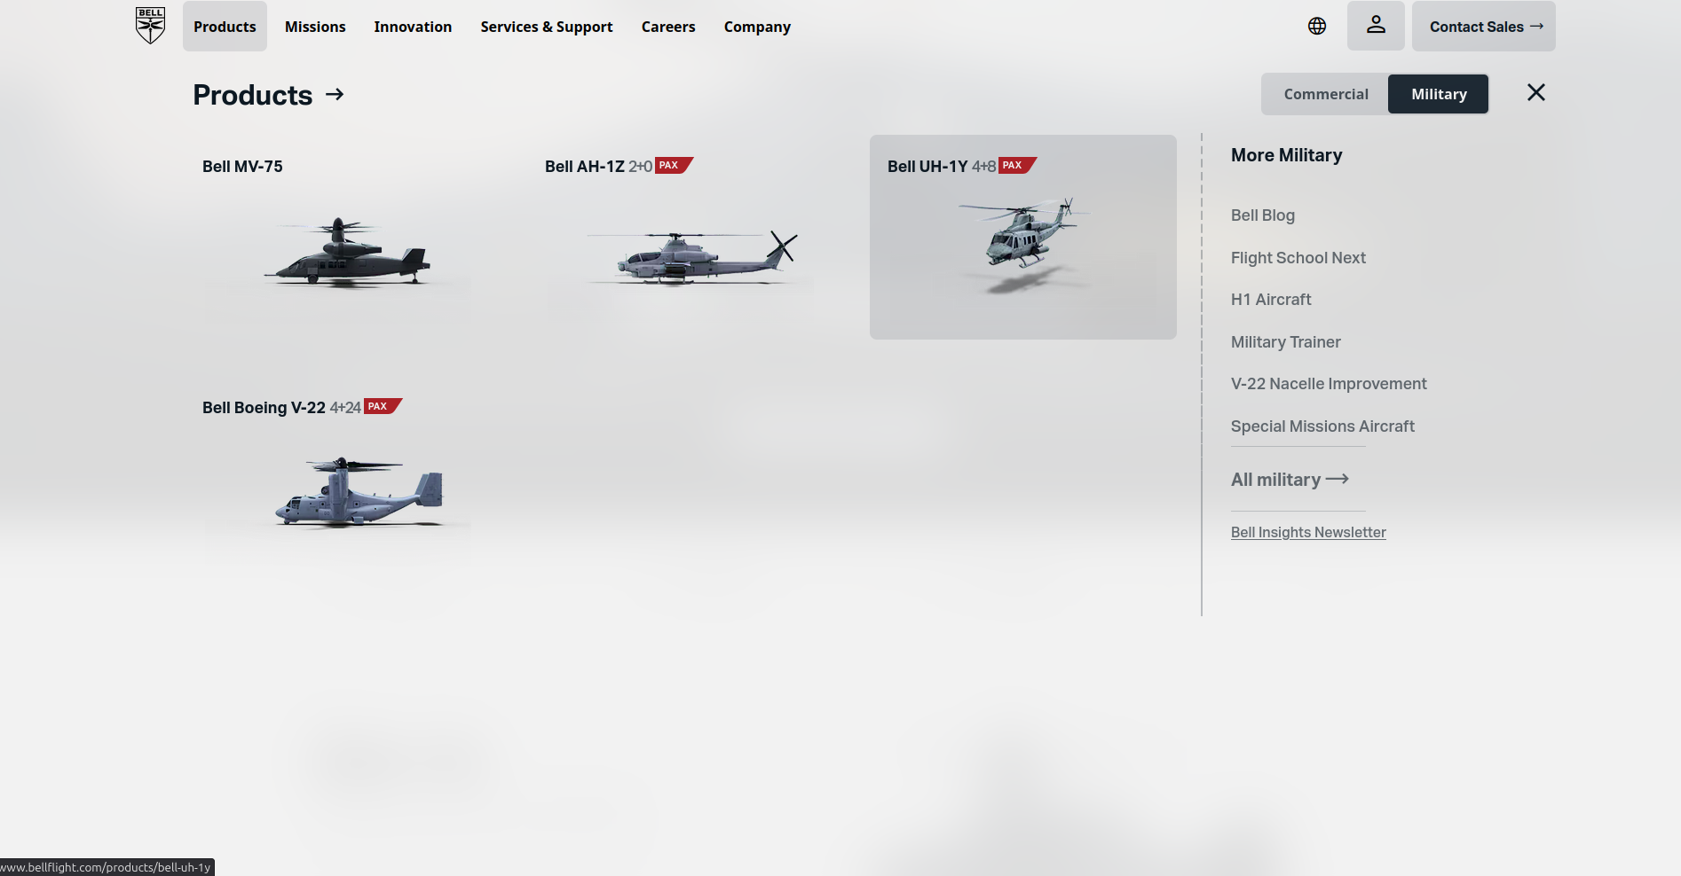Open the Missions menu
The image size is (1681, 876).
[315, 27]
